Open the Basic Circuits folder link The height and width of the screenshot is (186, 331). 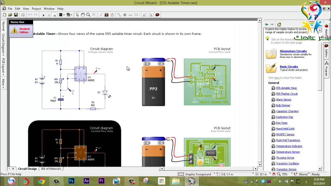289,67
